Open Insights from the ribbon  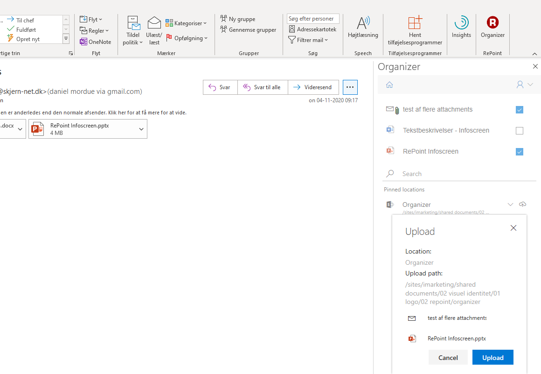(461, 22)
